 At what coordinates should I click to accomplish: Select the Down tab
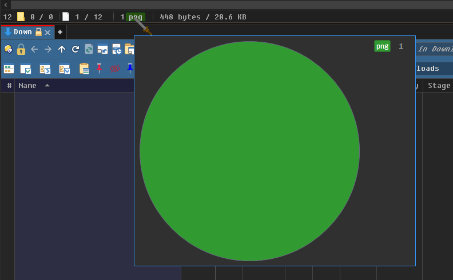[22, 32]
